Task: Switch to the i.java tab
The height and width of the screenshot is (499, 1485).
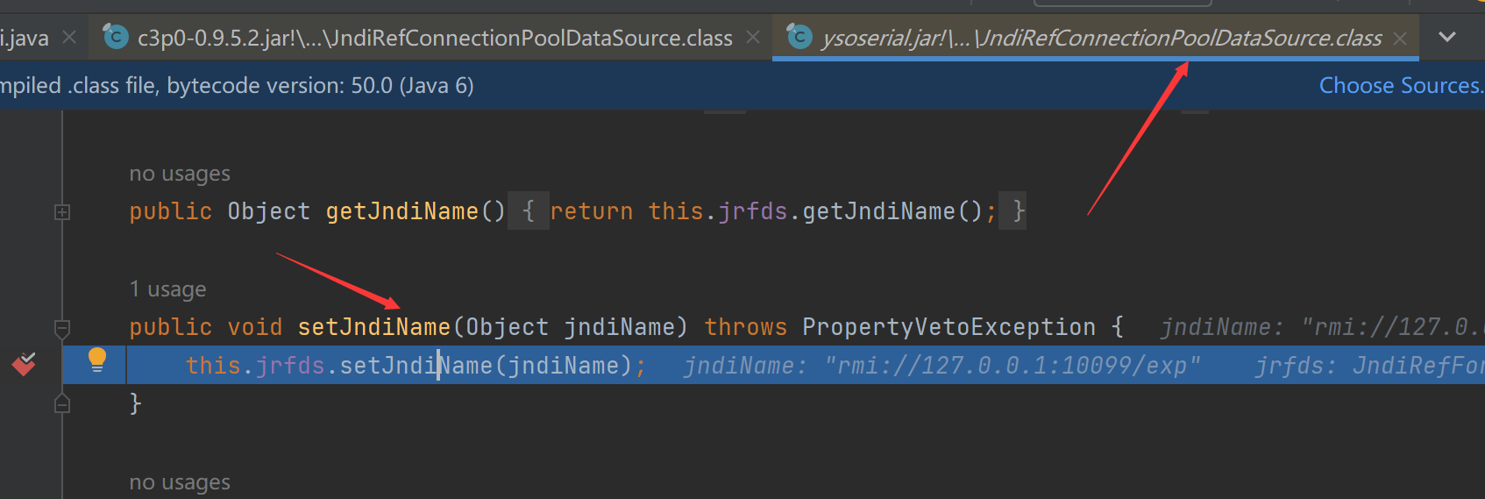Action: coord(25,38)
